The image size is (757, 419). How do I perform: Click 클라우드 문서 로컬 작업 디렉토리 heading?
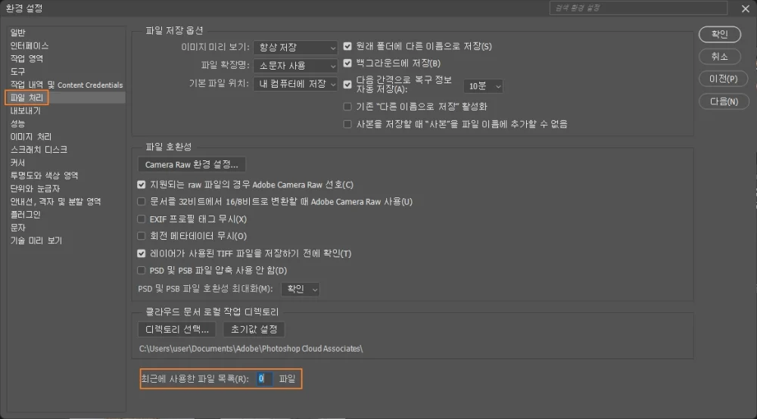[212, 312]
